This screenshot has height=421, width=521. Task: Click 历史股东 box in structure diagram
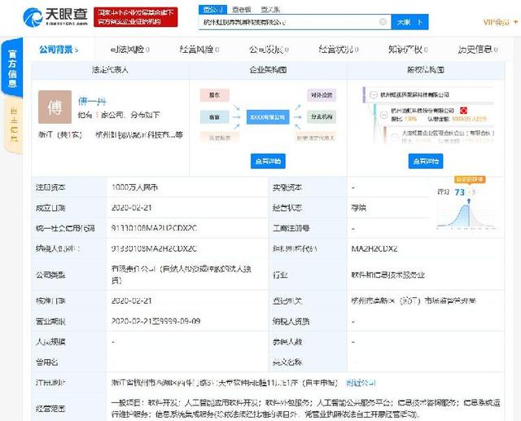[x=220, y=138]
